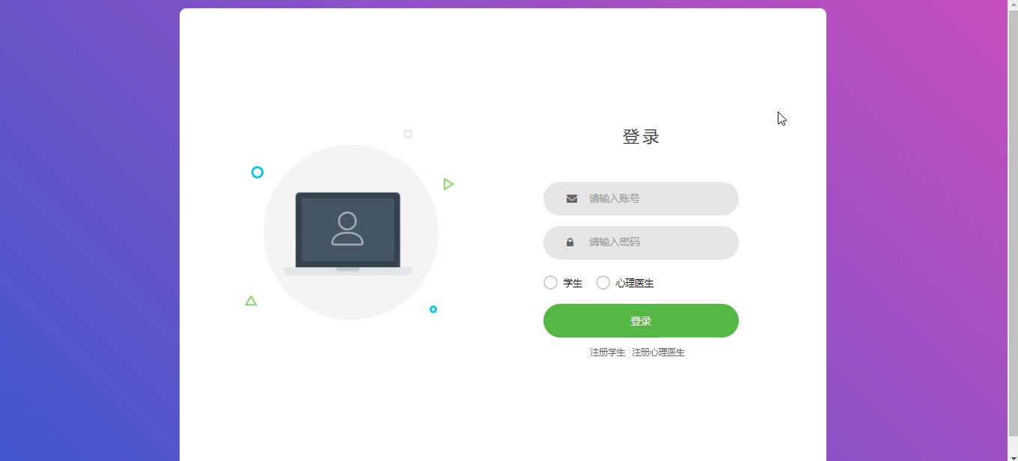
Task: Click the lock icon in the password field
Action: (x=570, y=242)
